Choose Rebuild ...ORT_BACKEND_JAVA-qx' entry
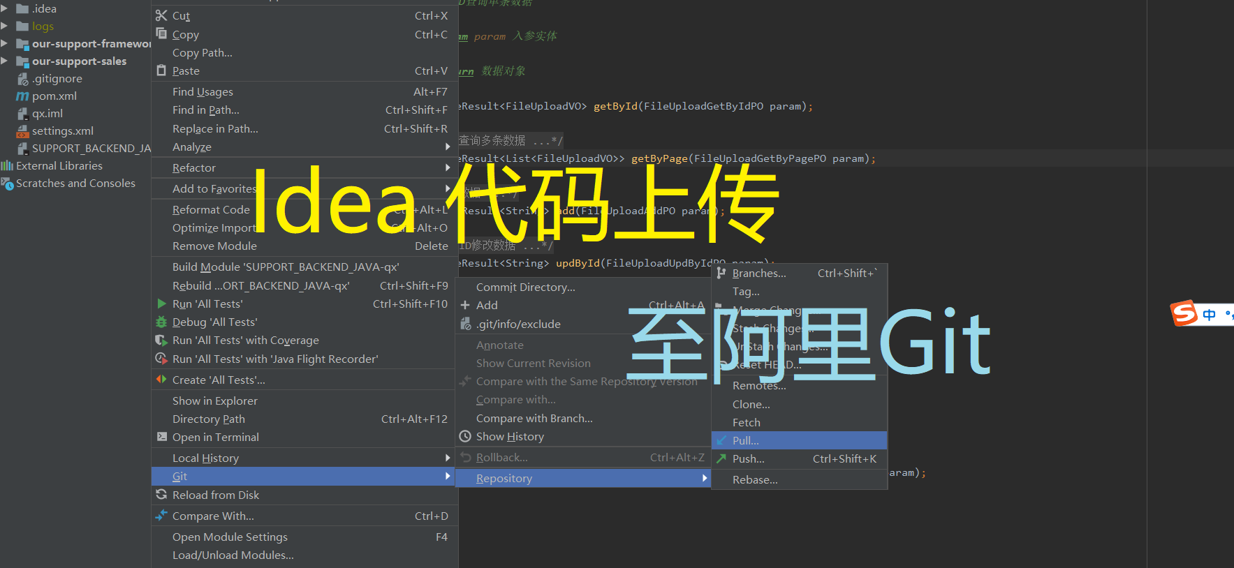 [304, 285]
